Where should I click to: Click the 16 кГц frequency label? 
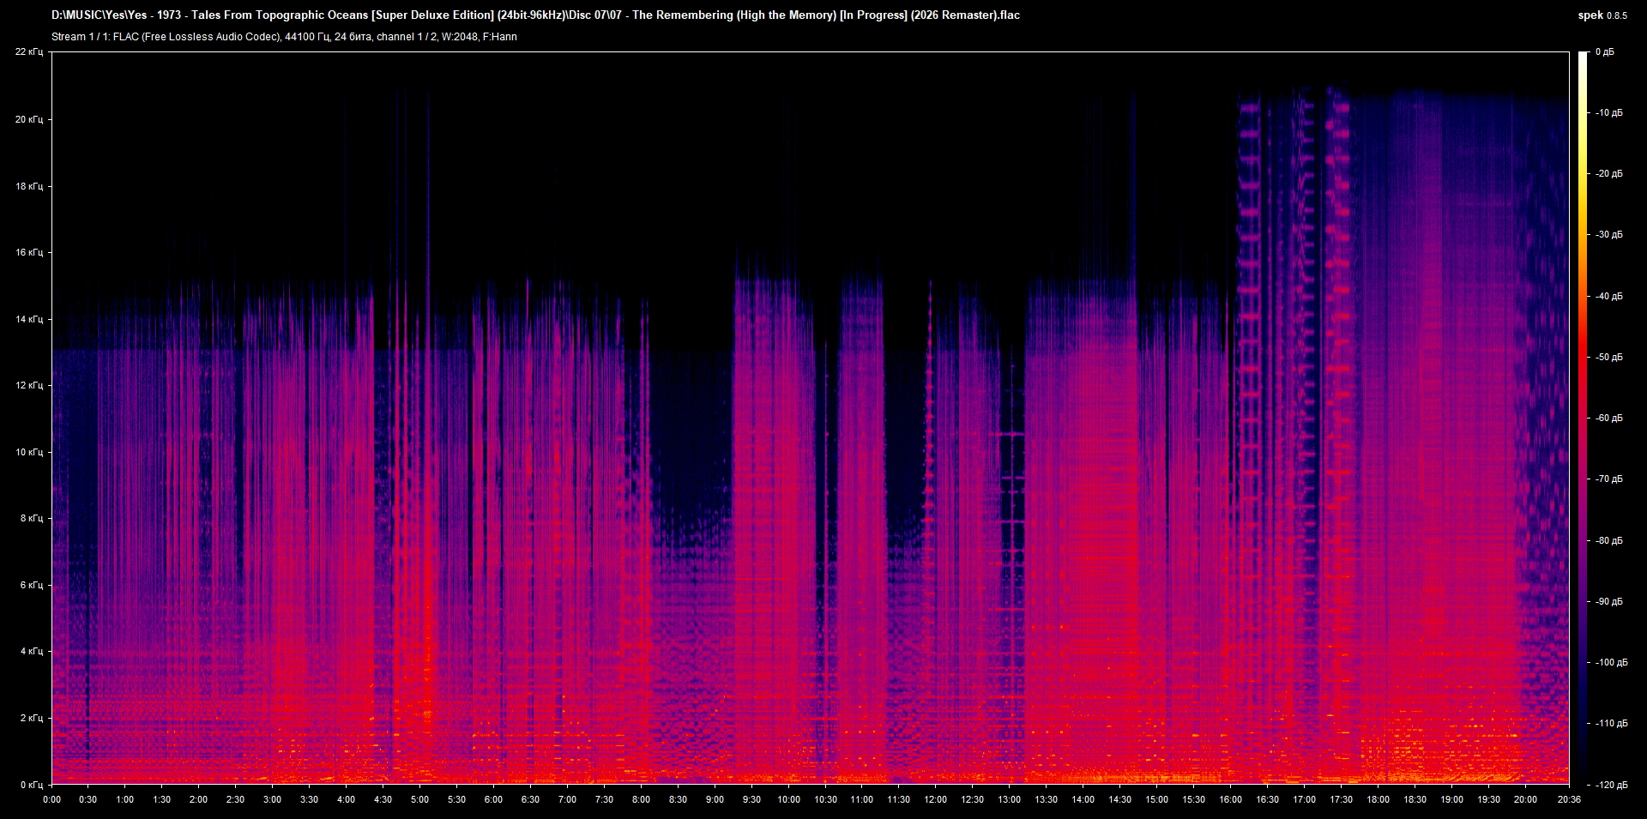coord(29,252)
